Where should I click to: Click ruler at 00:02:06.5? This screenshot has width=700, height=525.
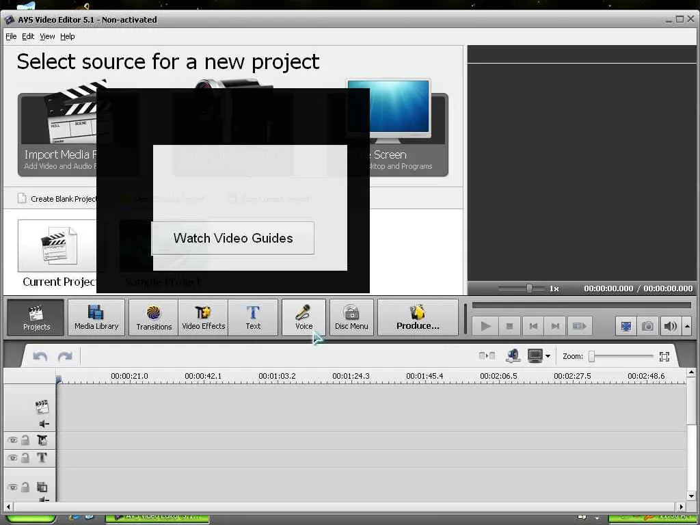498,377
